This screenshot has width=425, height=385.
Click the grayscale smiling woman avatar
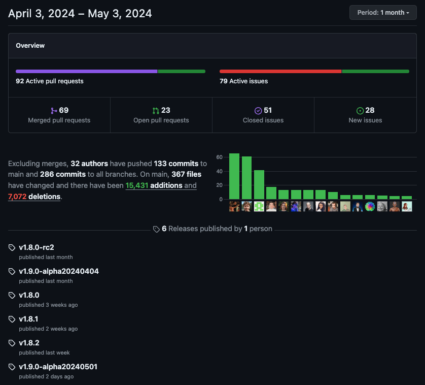[x=382, y=207]
